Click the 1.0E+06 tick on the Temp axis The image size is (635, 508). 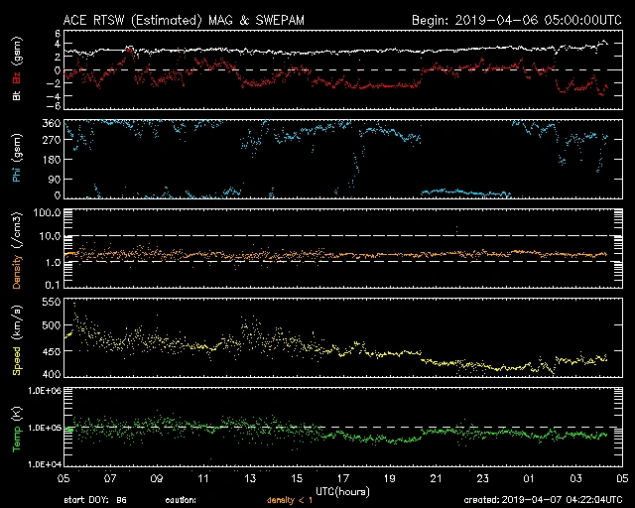(x=42, y=391)
